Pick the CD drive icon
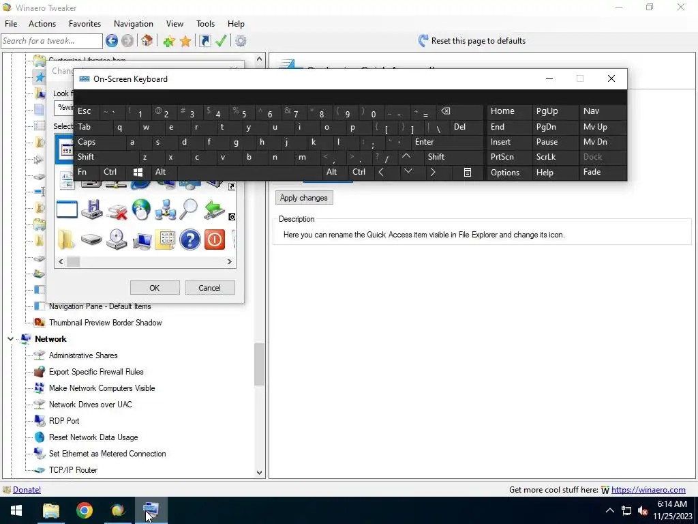Image resolution: width=698 pixels, height=524 pixels. (x=117, y=239)
